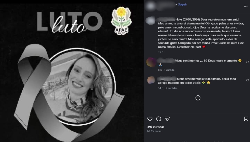
Task: Follow the account via Seguir
Action: point(182,5)
